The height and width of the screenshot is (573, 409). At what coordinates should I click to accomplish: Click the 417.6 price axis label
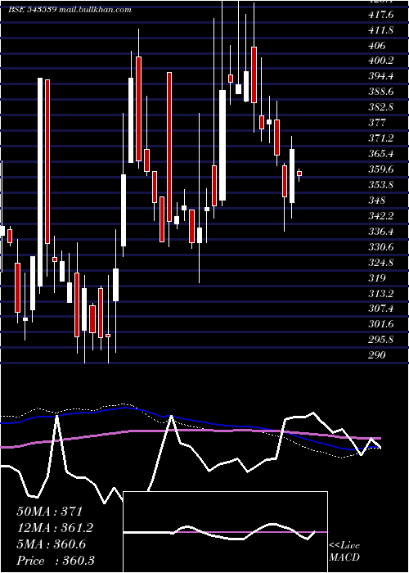click(381, 15)
